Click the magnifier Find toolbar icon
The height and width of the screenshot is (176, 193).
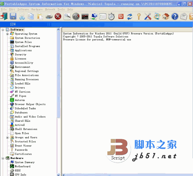(x=67, y=16)
